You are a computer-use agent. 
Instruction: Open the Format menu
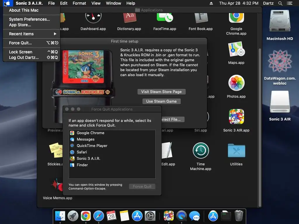(x=79, y=3)
